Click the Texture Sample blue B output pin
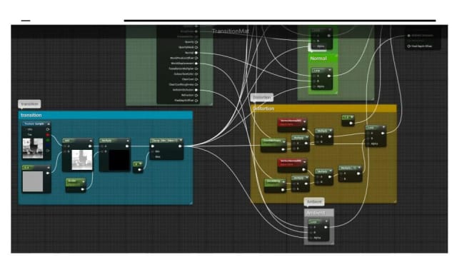Screen dimensions: 457x257 48,146
